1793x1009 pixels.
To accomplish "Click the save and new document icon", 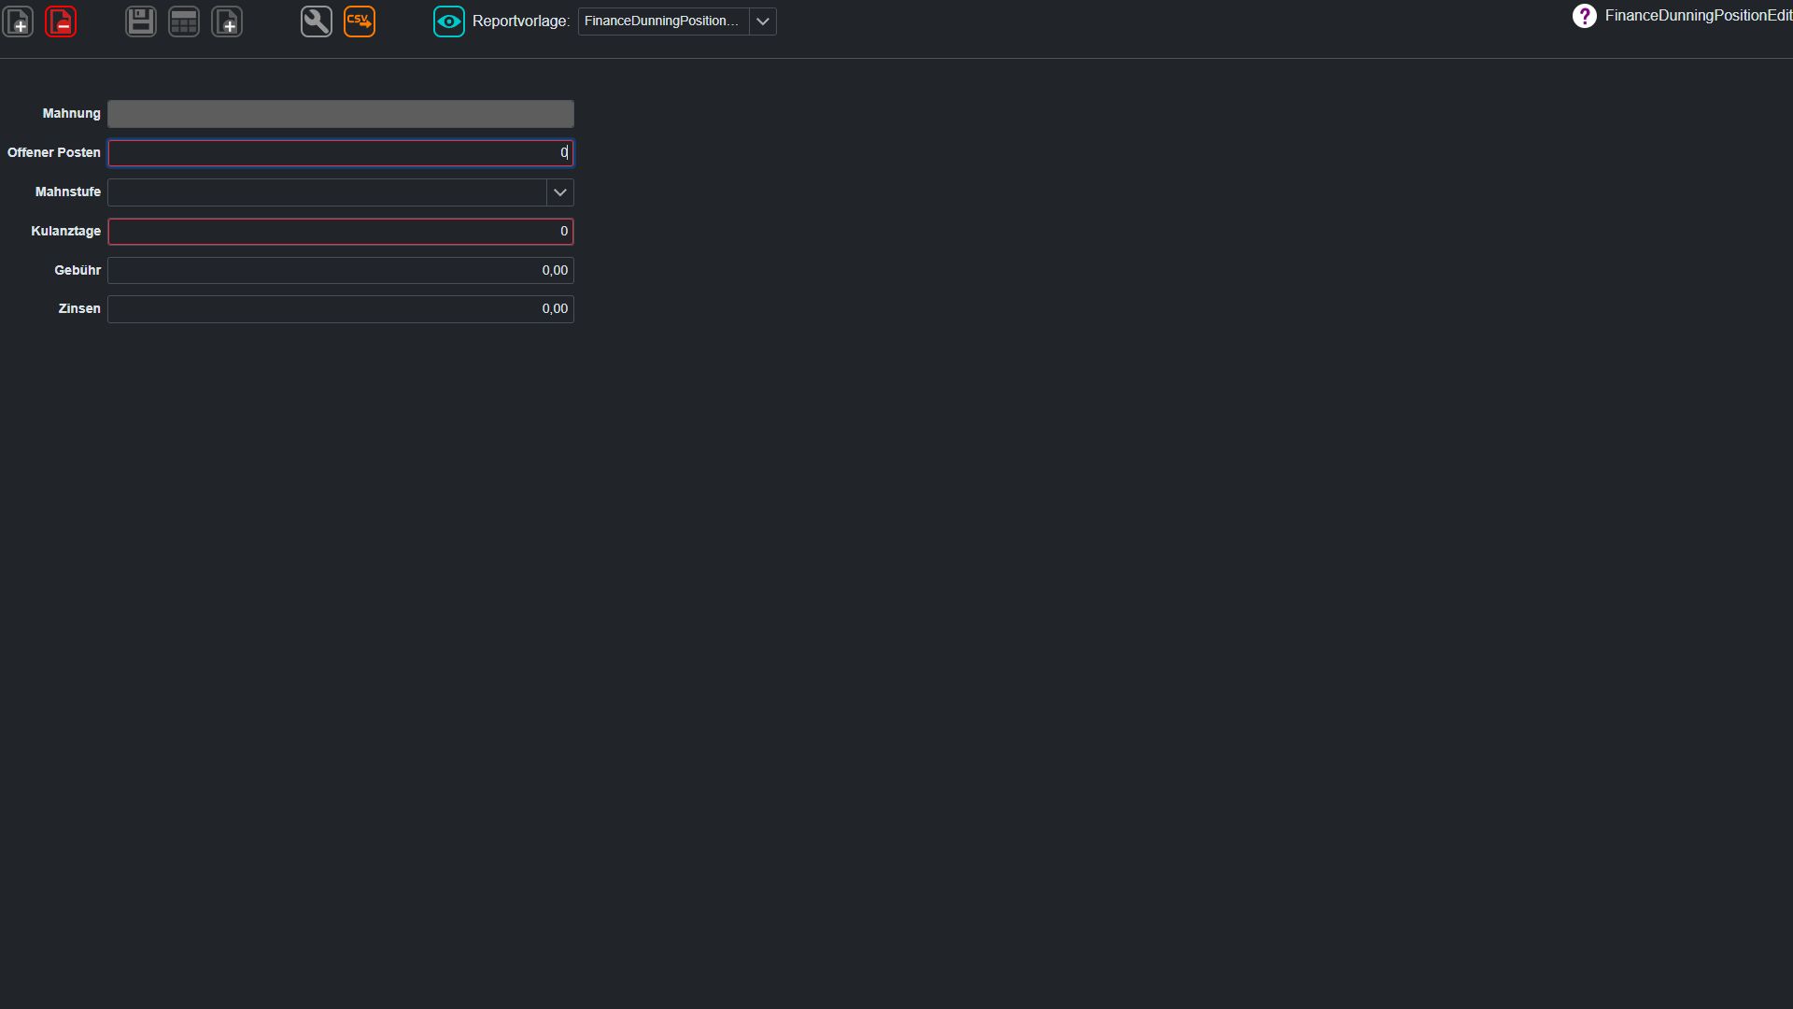I will [227, 21].
